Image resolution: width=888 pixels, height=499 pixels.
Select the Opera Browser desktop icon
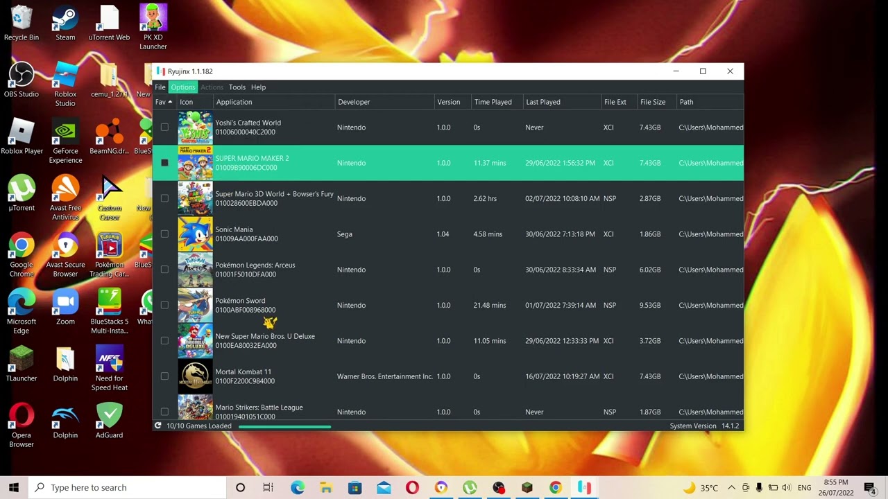[x=22, y=426]
